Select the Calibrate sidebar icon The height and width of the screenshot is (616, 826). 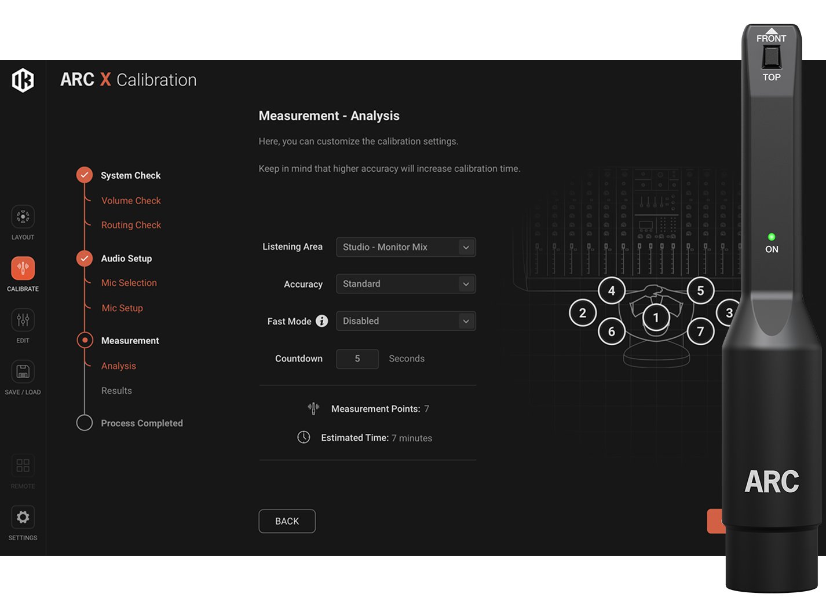point(23,268)
